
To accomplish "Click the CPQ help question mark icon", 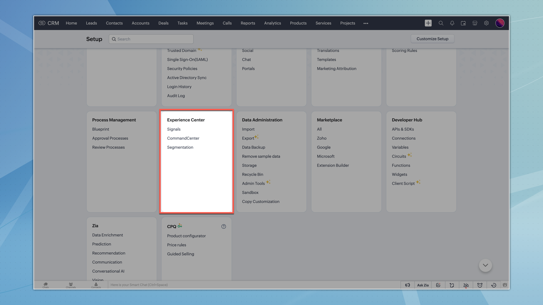I will (x=224, y=226).
